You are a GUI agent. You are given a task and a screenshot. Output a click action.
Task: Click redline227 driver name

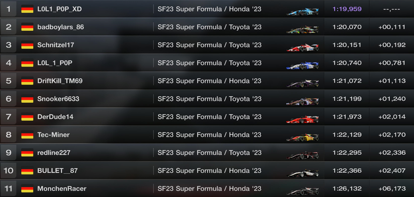[54, 153]
